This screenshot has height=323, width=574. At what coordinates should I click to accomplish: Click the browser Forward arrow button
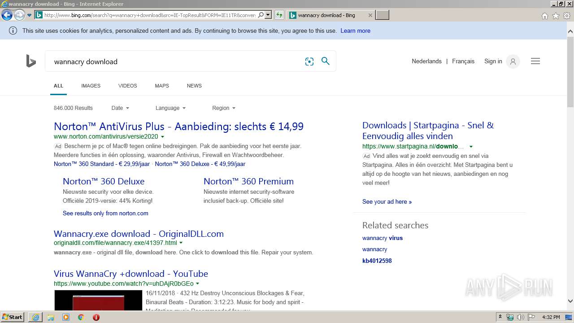pos(19,15)
